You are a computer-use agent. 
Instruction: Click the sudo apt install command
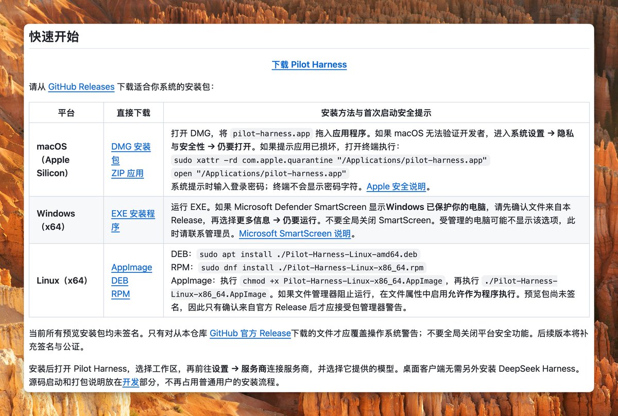[309, 254]
